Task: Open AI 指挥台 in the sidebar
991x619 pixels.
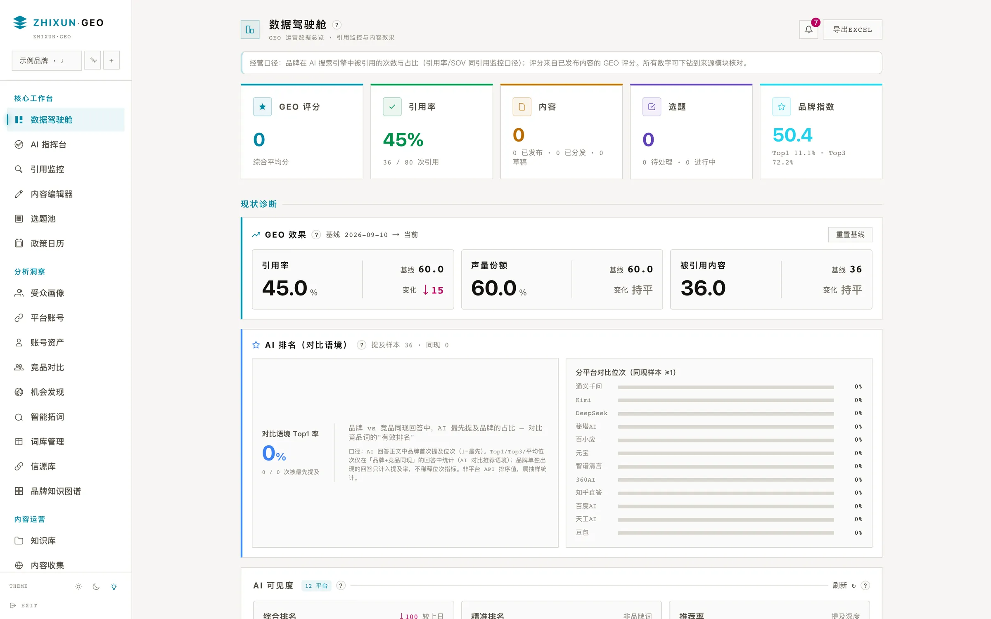Action: (x=66, y=144)
